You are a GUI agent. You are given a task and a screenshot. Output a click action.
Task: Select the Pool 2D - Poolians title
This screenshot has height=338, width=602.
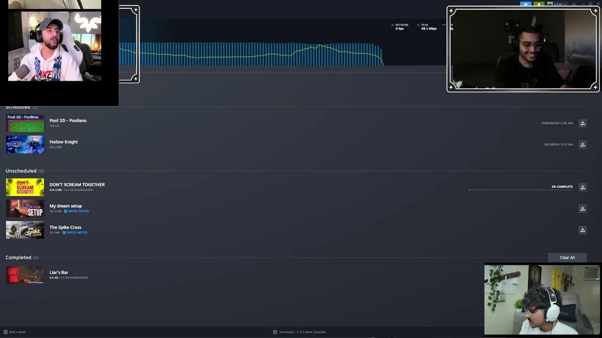pyautogui.click(x=68, y=121)
